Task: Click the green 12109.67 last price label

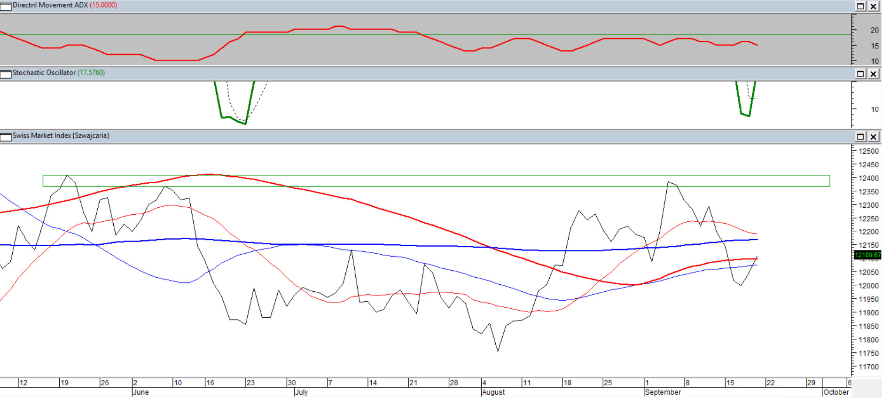Action: click(x=867, y=255)
